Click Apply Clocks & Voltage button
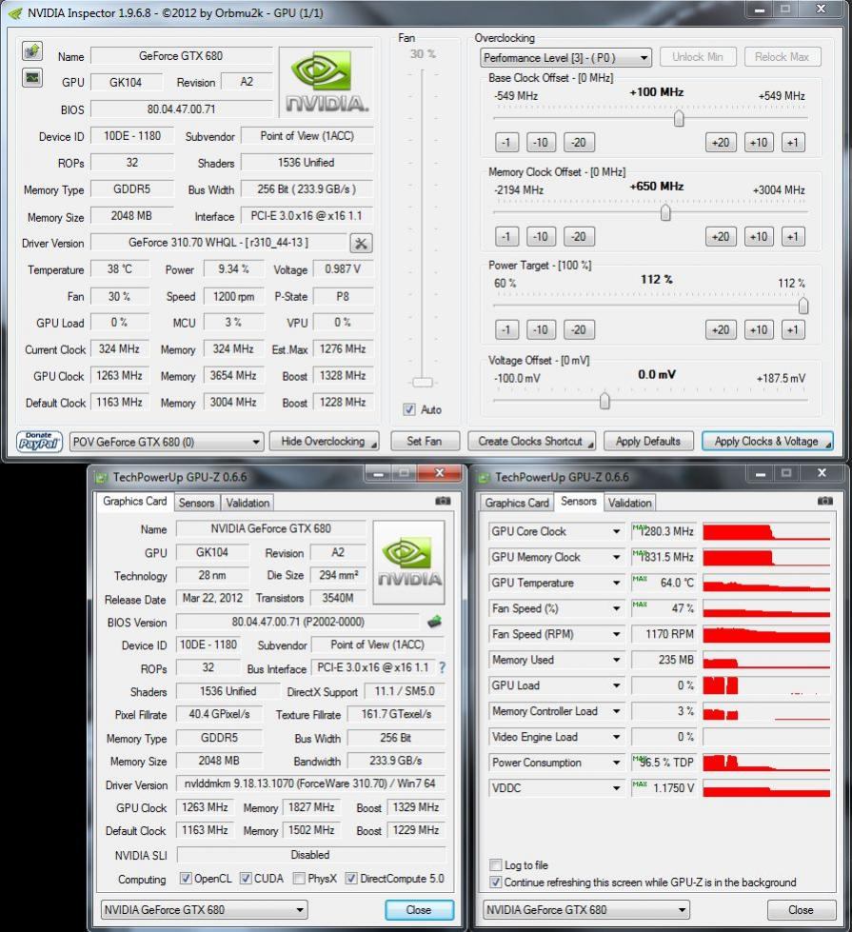 coord(767,441)
